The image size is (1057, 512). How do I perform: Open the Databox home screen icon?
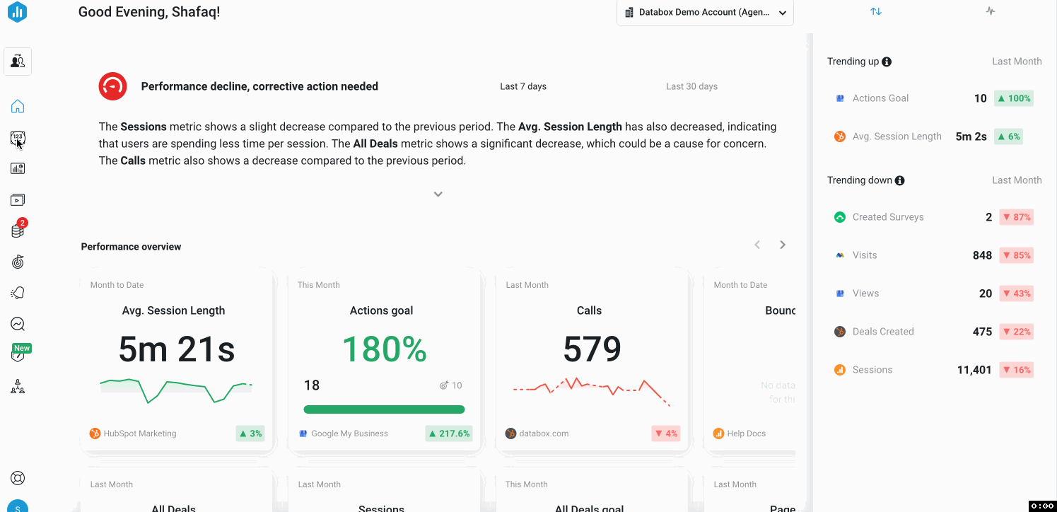[17, 106]
